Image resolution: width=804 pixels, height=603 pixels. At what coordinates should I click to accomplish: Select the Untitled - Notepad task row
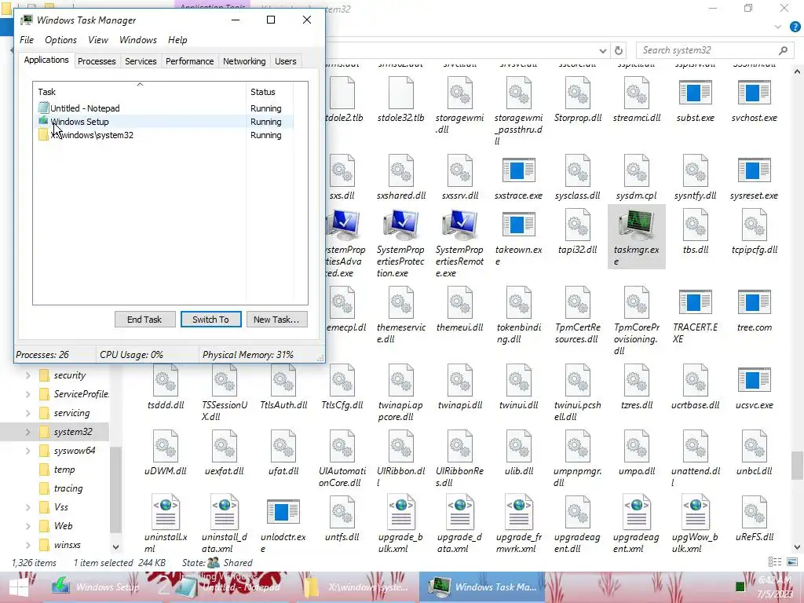165,108
